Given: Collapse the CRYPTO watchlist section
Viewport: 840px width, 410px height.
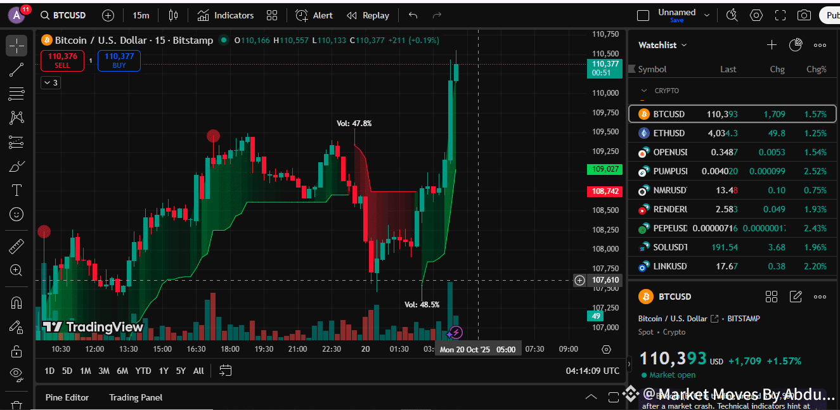Looking at the screenshot, I should (644, 91).
